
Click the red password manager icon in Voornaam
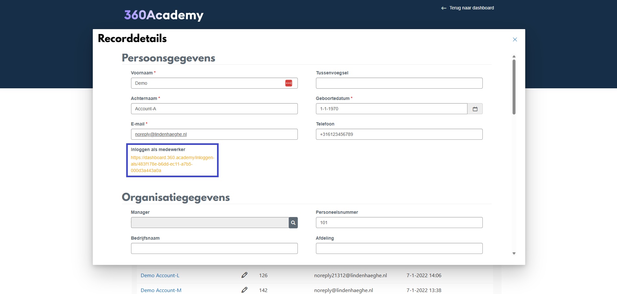pyautogui.click(x=289, y=83)
